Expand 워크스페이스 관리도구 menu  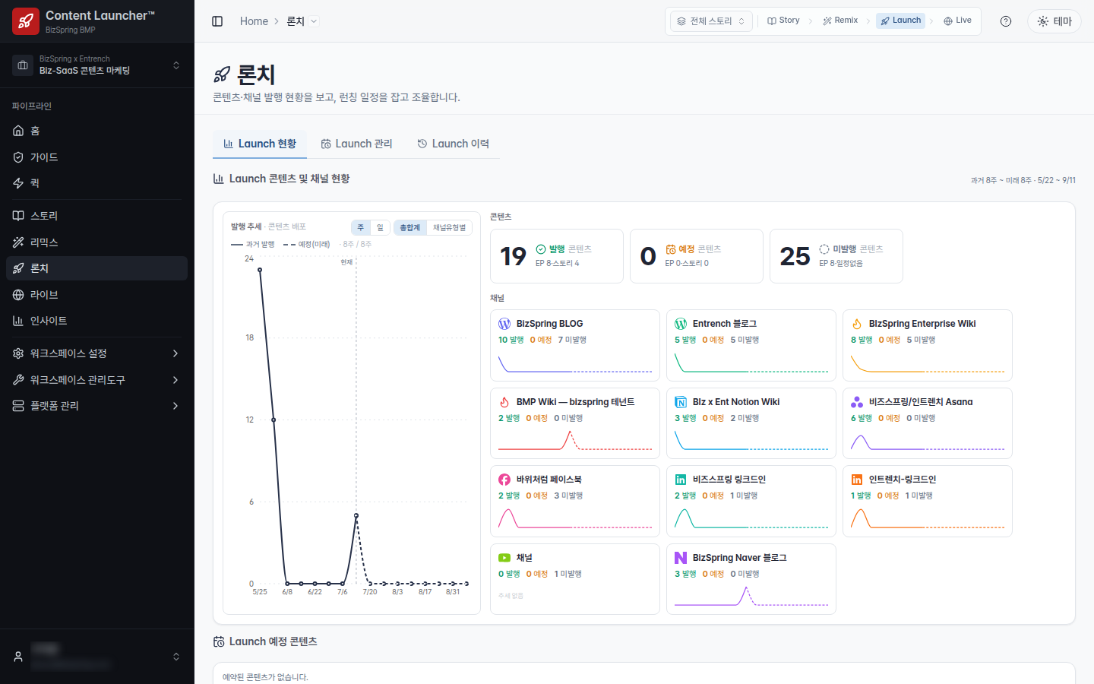(97, 380)
